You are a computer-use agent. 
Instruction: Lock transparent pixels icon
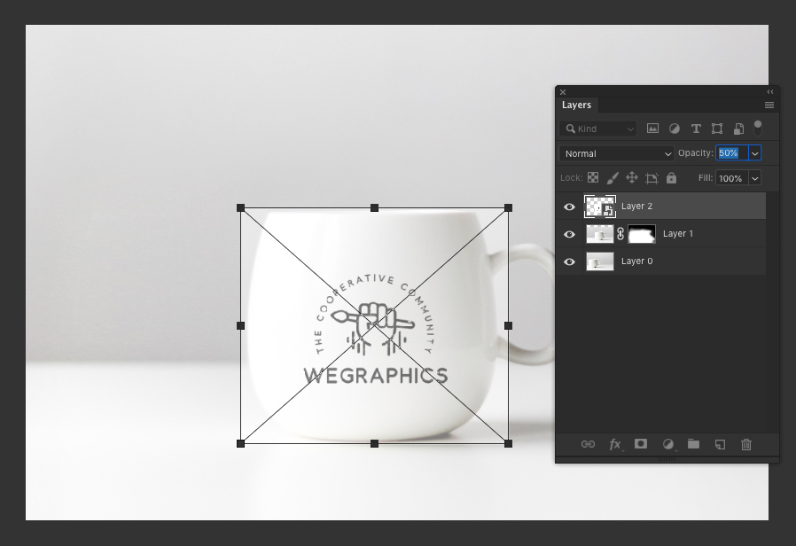(x=593, y=177)
